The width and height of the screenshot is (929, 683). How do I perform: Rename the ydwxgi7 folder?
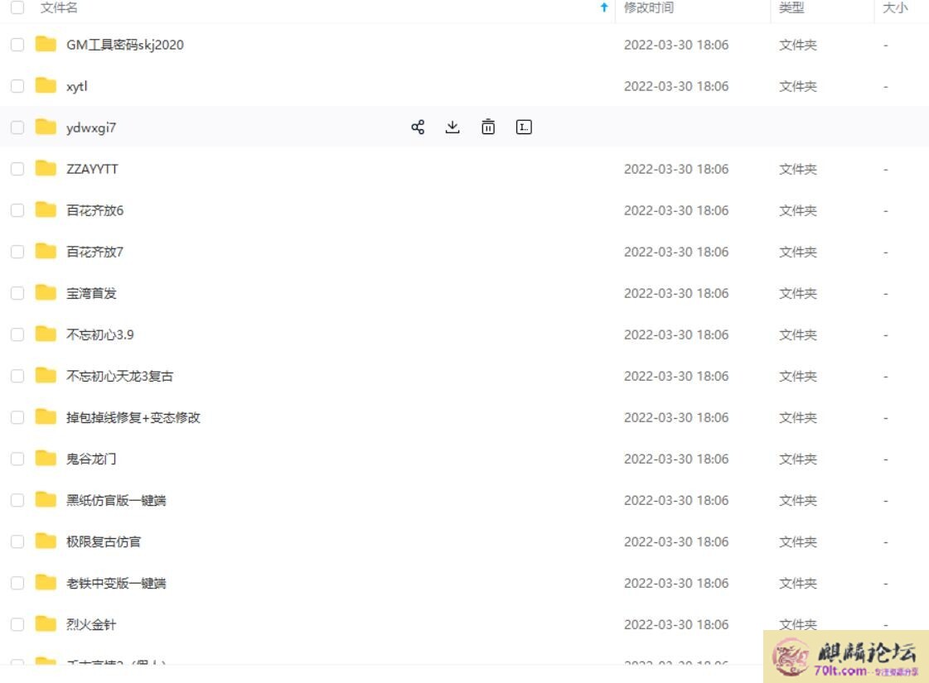524,127
